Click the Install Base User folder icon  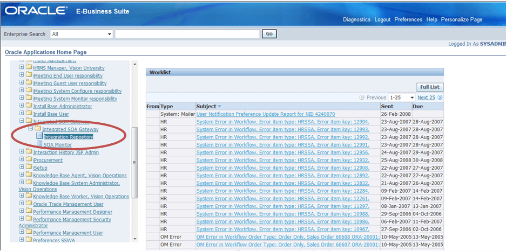29,114
